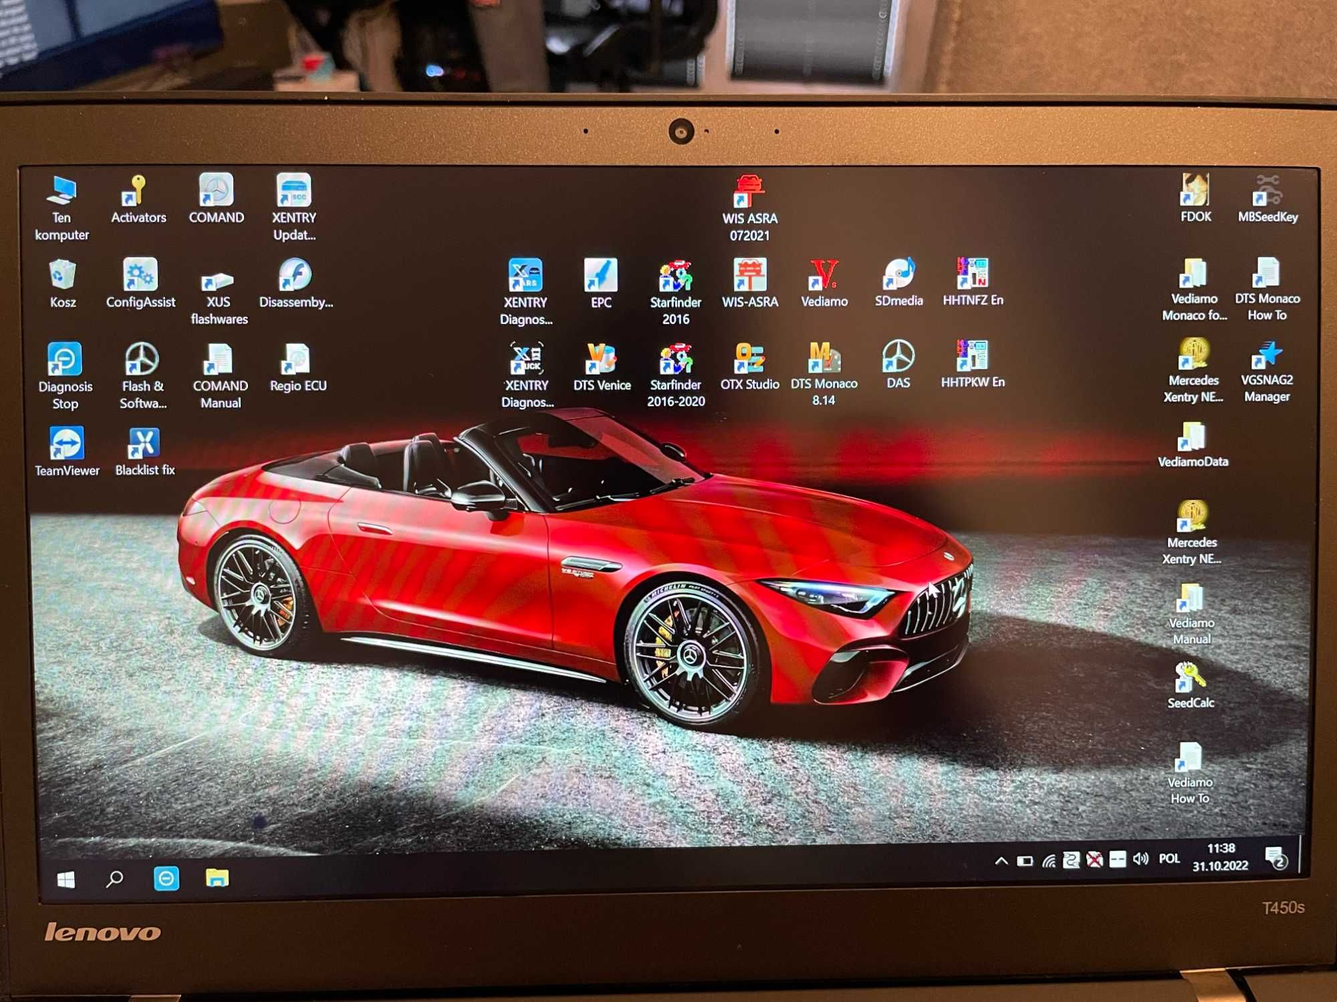The height and width of the screenshot is (1002, 1337).
Task: Open the WIS ASRA 072021 shortcut
Action: pos(749,208)
